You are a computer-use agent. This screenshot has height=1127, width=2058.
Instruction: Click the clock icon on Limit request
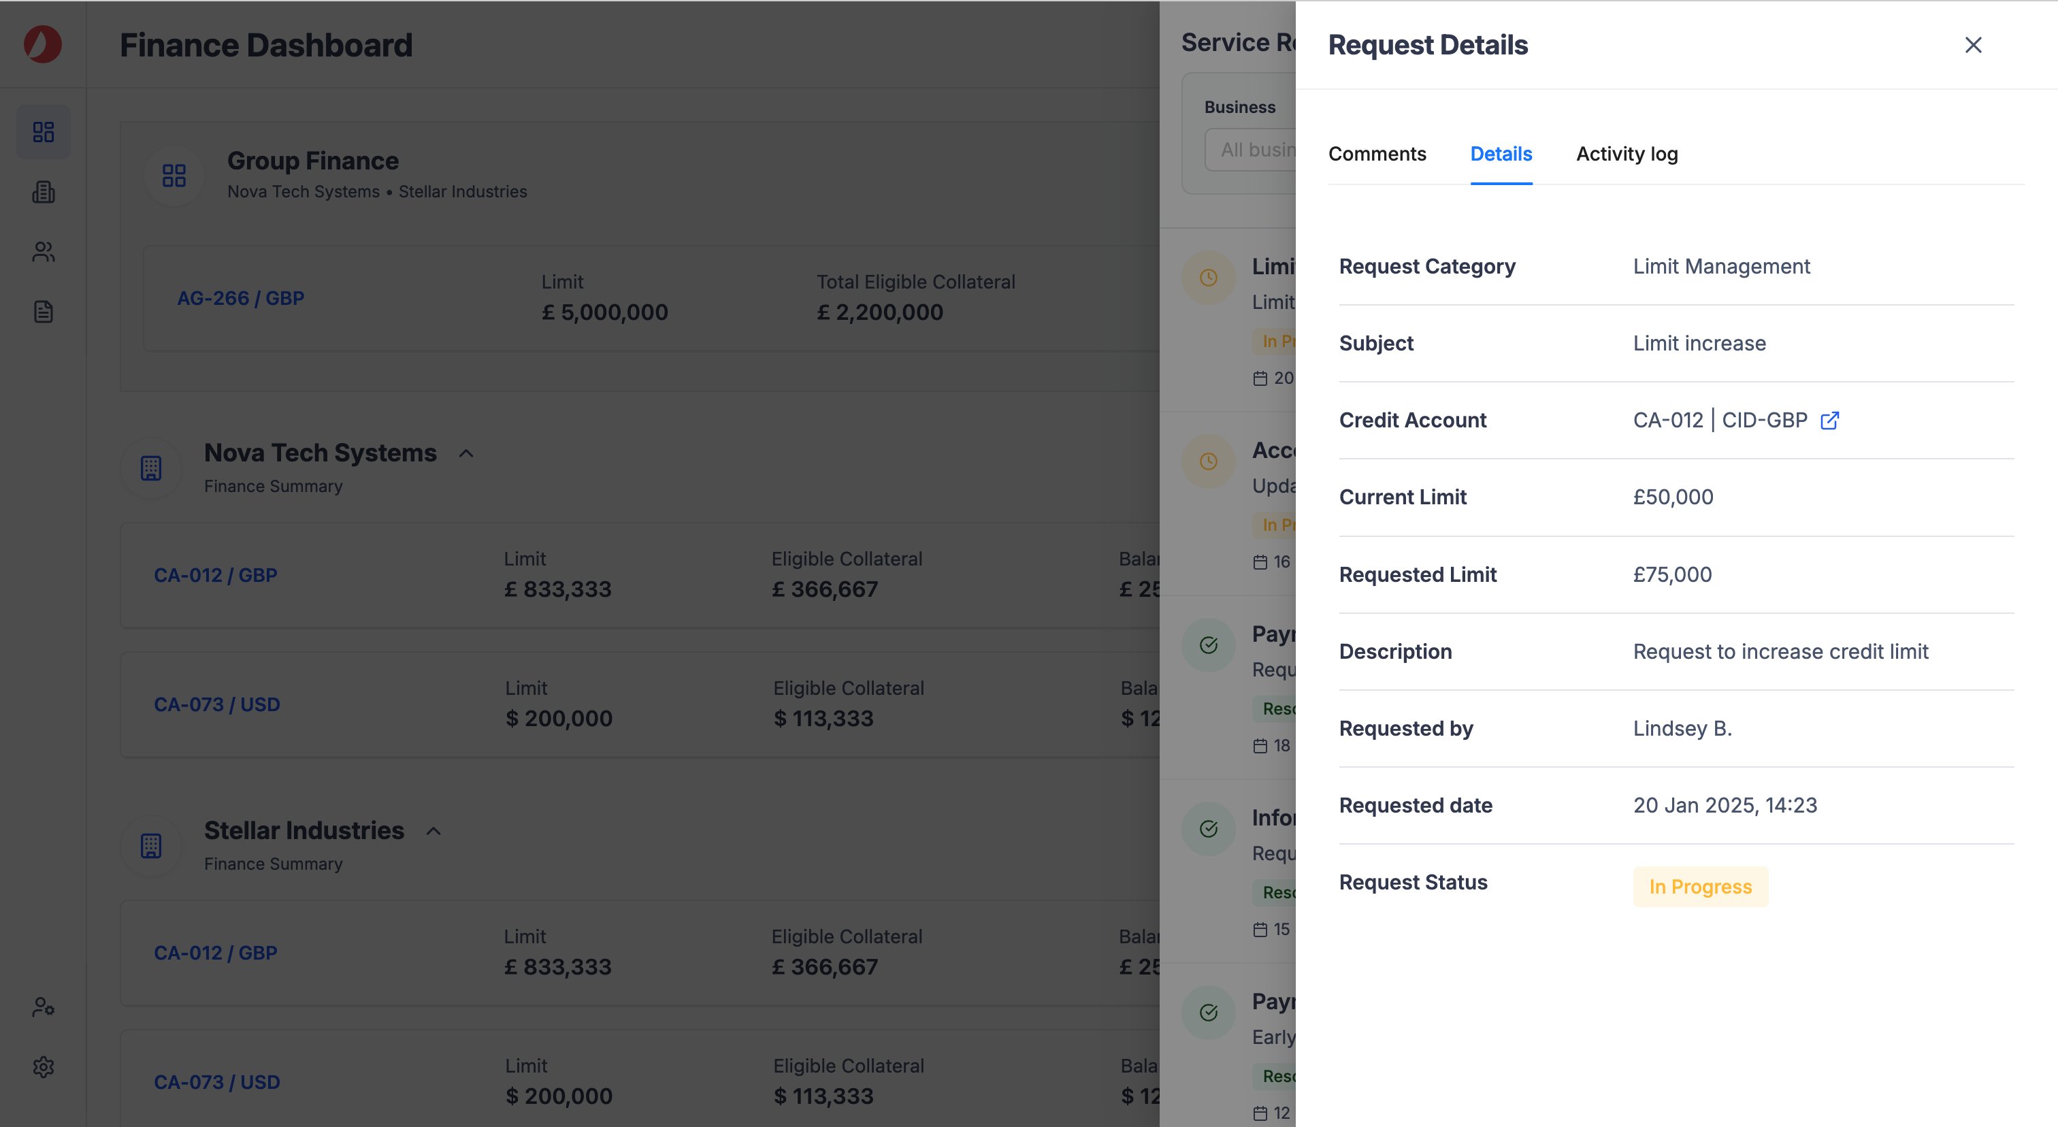click(1208, 278)
